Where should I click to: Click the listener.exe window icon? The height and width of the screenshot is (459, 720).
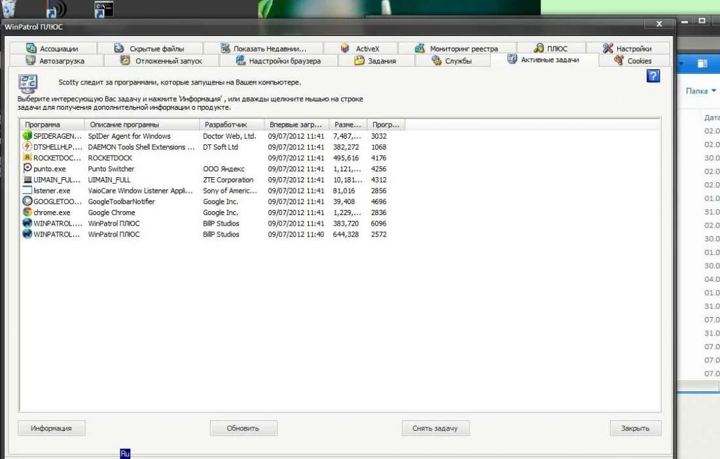(x=27, y=190)
